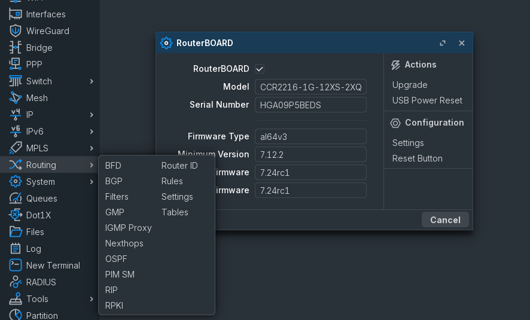Open Router ID from Routing submenu

179,166
